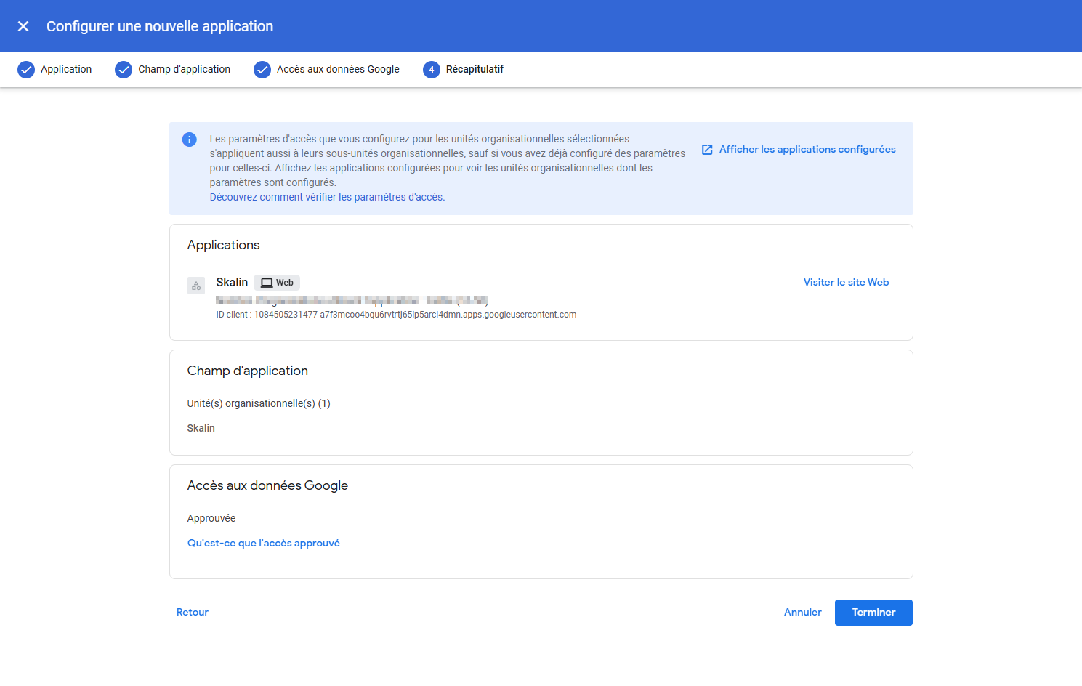Click the external link icon beside Afficher
1082x686 pixels.
707,150
